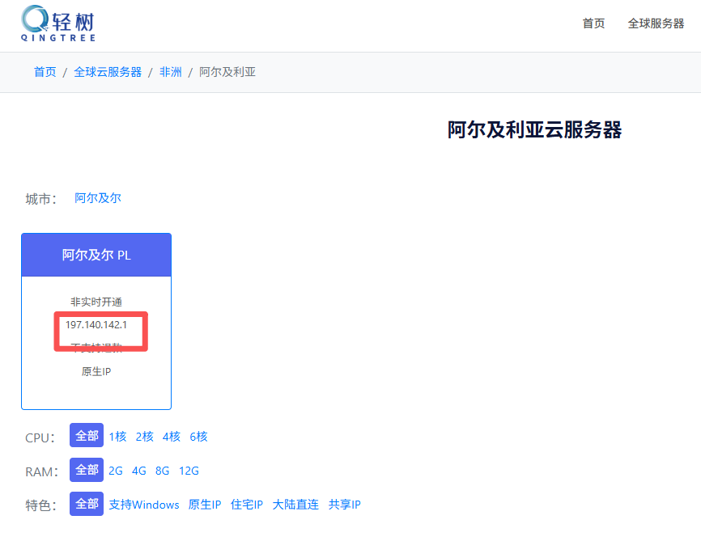Select the IP text 197.140.142.1
Image resolution: width=701 pixels, height=541 pixels.
96,325
